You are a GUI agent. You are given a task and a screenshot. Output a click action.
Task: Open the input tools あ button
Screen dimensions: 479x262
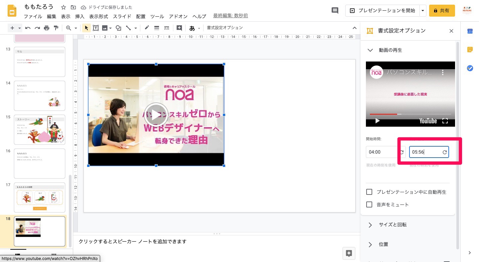click(192, 28)
